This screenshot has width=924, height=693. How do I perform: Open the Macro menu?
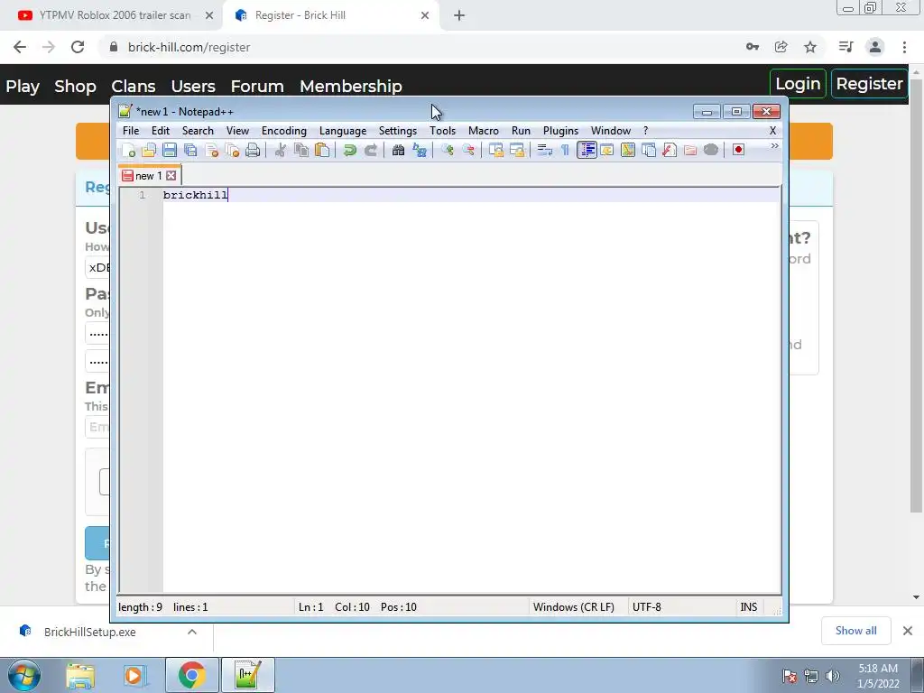tap(484, 130)
